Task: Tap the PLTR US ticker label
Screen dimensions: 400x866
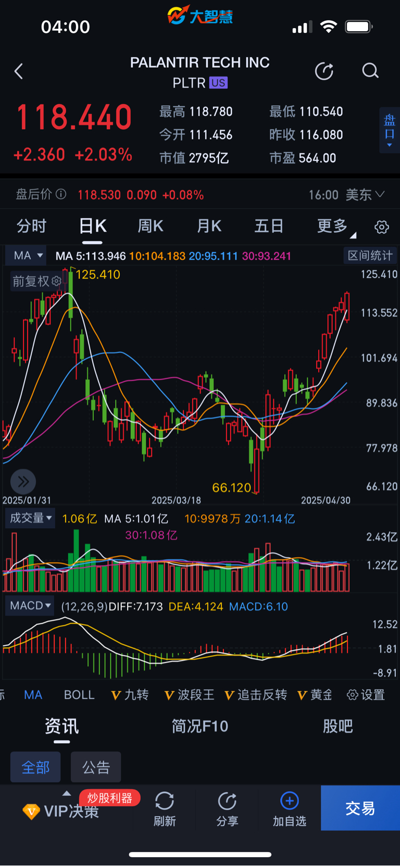Action: pyautogui.click(x=200, y=83)
